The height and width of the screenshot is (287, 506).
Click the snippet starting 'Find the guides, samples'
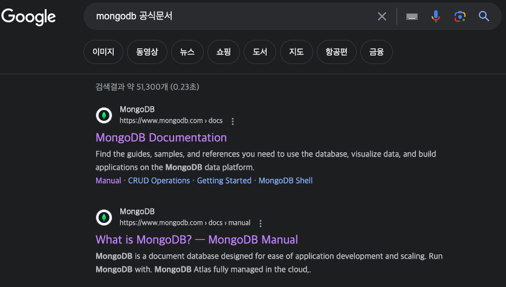265,161
